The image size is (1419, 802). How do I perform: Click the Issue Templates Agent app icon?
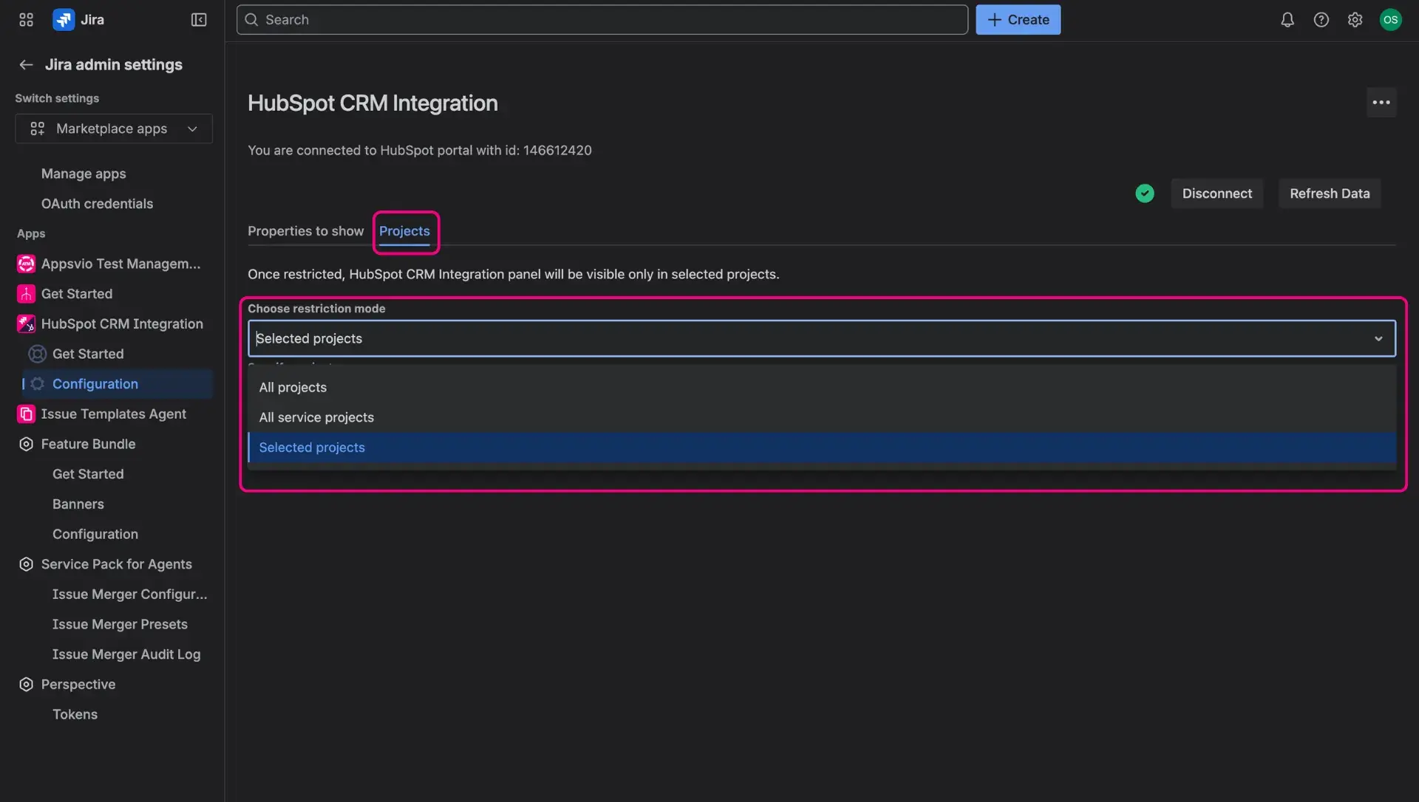pyautogui.click(x=25, y=414)
